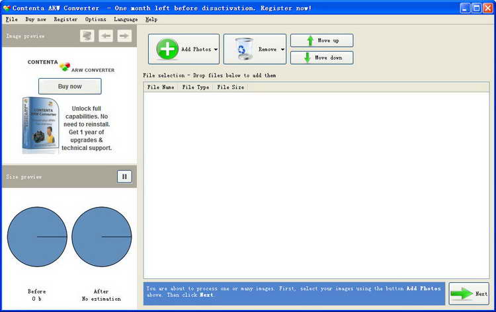Click the '0 b' size value
Viewport: 496px width, 312px height.
[x=36, y=299]
